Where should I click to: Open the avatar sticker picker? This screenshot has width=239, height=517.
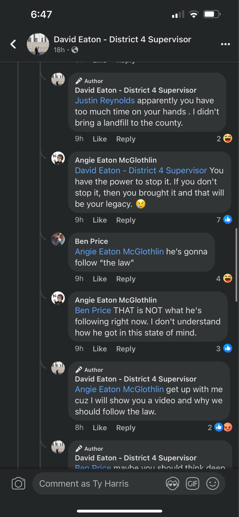coord(172,483)
